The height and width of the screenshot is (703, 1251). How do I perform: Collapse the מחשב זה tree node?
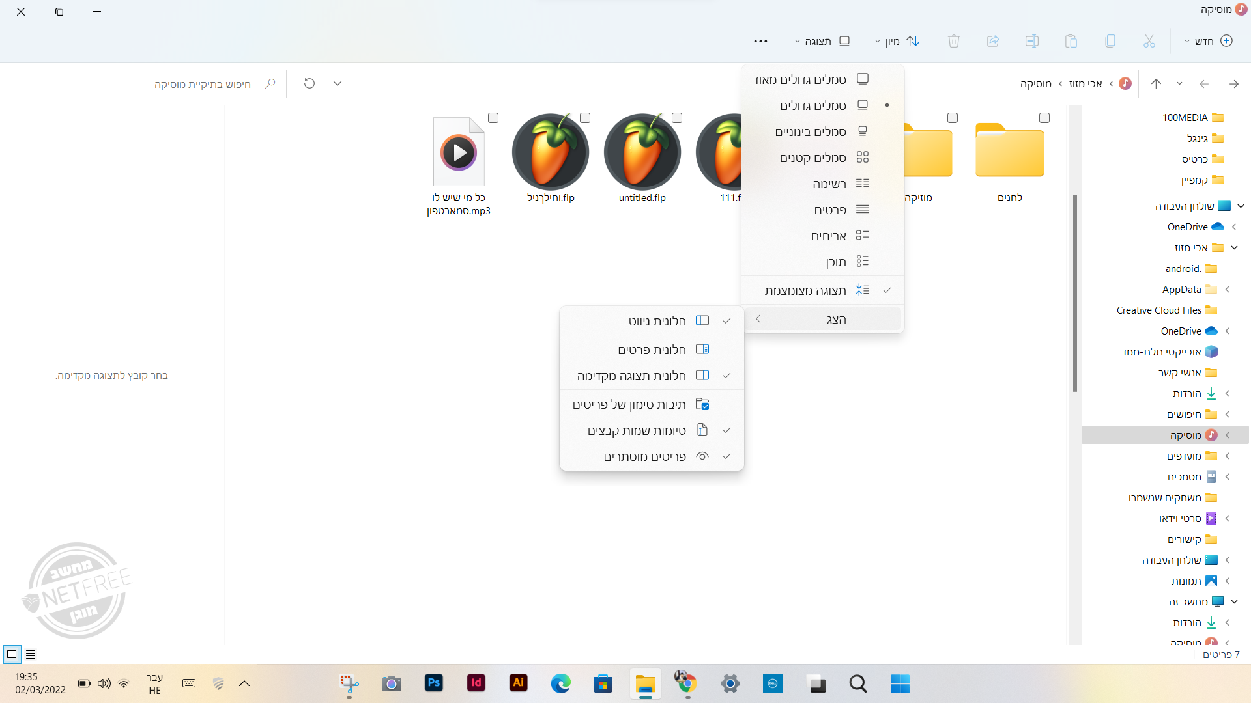click(1234, 601)
